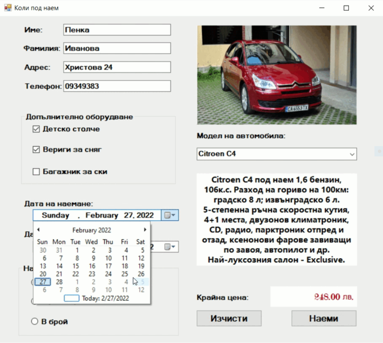The image size is (383, 343).
Task: Choose February 22 in the calendar
Action: 75,274
